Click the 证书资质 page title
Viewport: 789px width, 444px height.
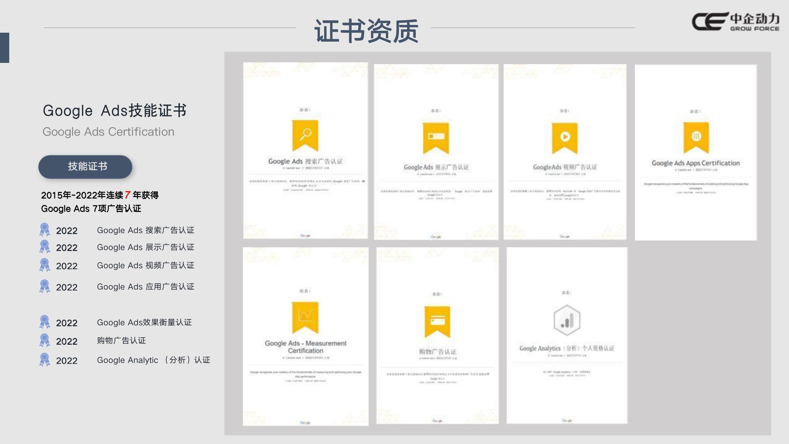366,31
